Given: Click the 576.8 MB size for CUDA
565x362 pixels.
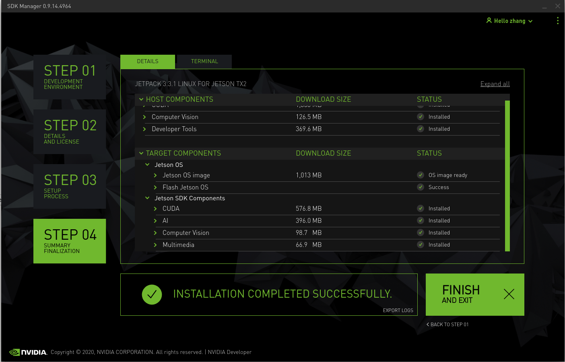Looking at the screenshot, I should coord(309,209).
